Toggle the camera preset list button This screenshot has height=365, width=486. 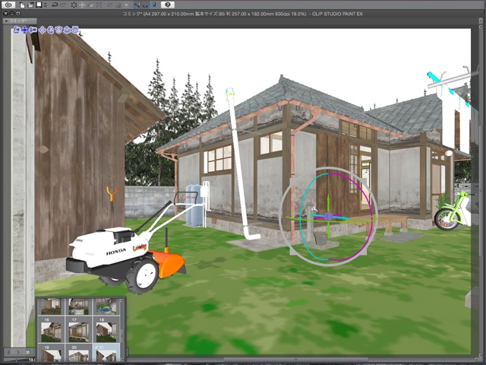pos(28,352)
